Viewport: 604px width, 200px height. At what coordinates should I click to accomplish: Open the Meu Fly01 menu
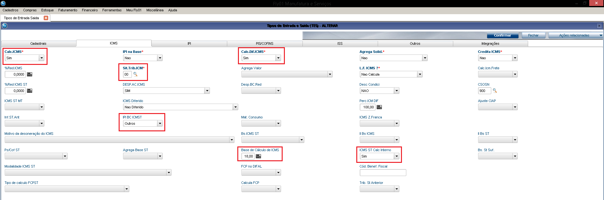click(134, 10)
